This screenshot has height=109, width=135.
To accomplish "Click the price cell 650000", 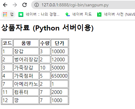I will 59,76.
